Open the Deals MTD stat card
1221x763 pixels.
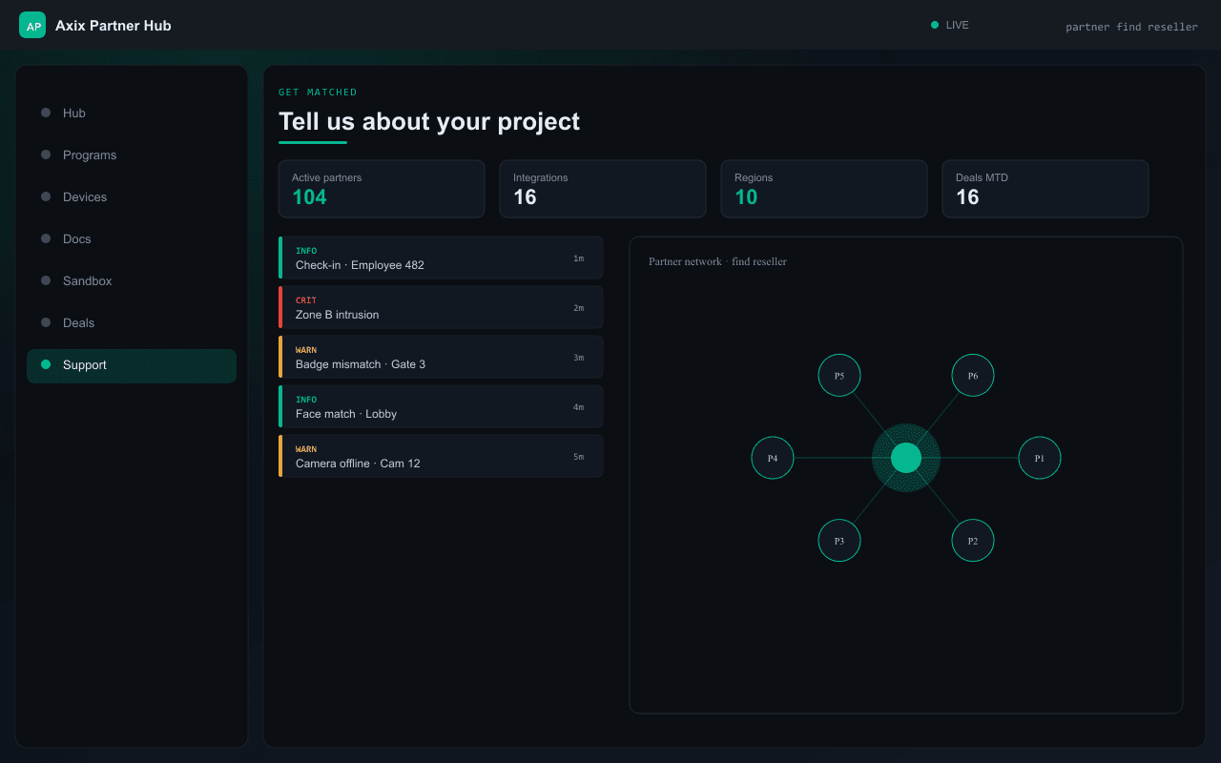(x=1045, y=189)
